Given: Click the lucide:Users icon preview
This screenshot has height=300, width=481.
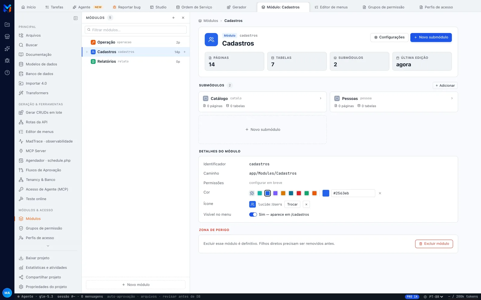Looking at the screenshot, I should [x=253, y=204].
